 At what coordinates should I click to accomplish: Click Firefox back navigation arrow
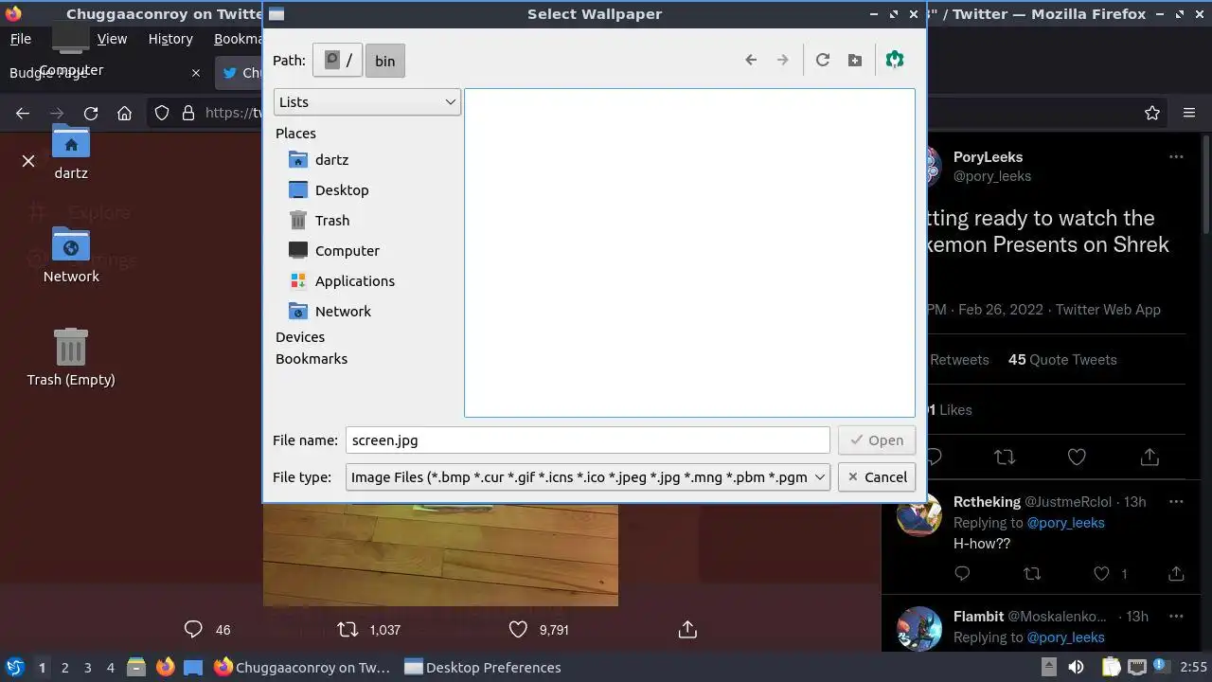point(23,113)
